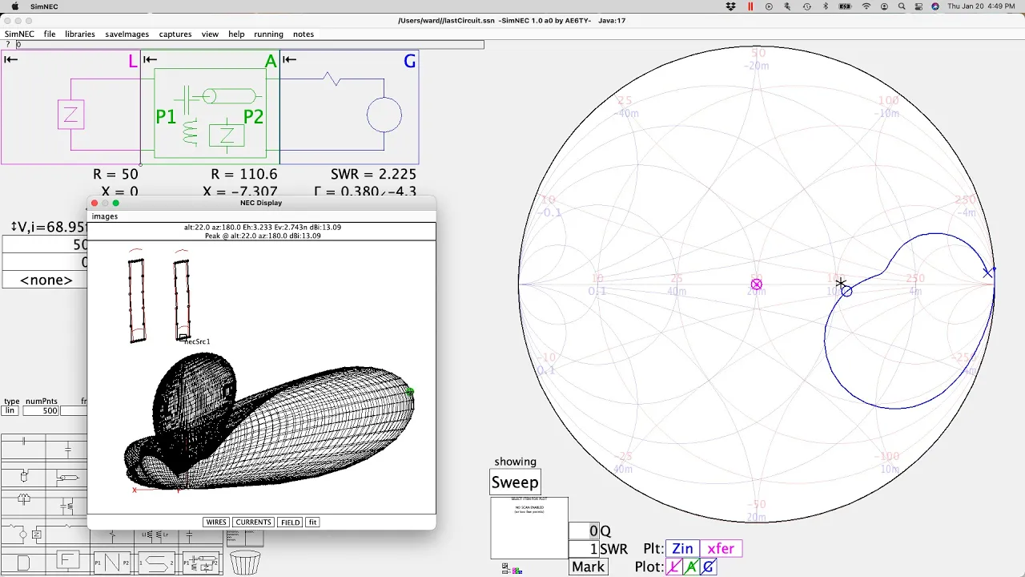The height and width of the screenshot is (577, 1025).
Task: Click the SWR value field
Action: pos(584,549)
